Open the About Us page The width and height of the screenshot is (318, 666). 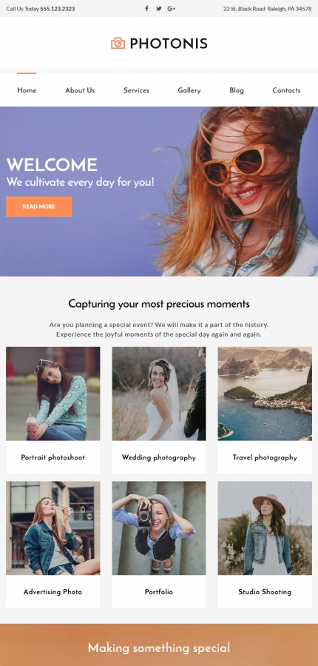point(80,90)
